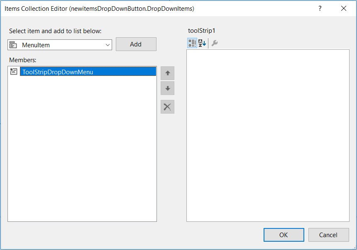This screenshot has height=250, width=357.
Task: Remove the member using the X button
Action: pos(167,107)
